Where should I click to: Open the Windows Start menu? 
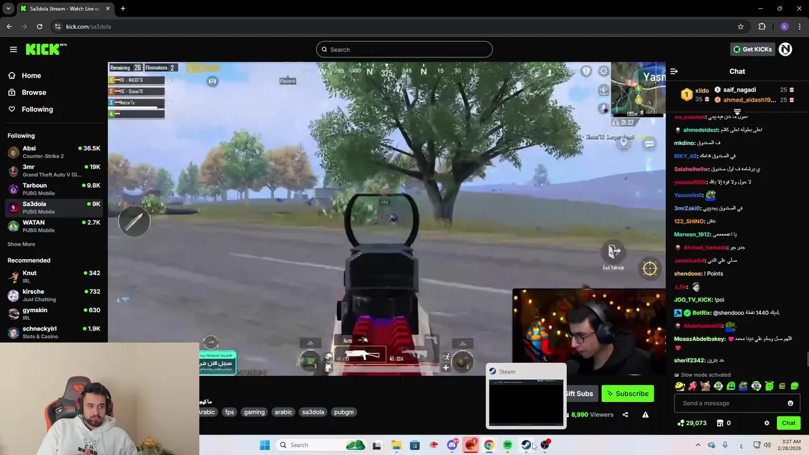point(265,445)
